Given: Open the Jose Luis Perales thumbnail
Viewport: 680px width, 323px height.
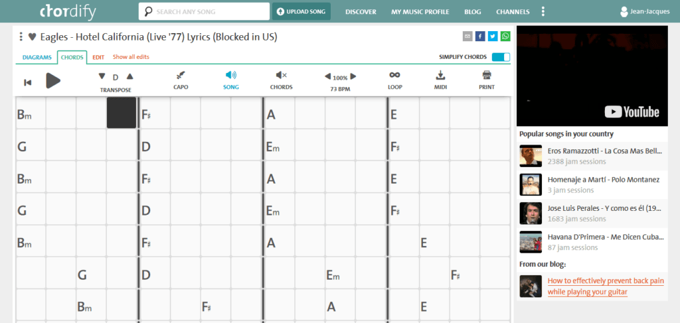Looking at the screenshot, I should pyautogui.click(x=531, y=213).
